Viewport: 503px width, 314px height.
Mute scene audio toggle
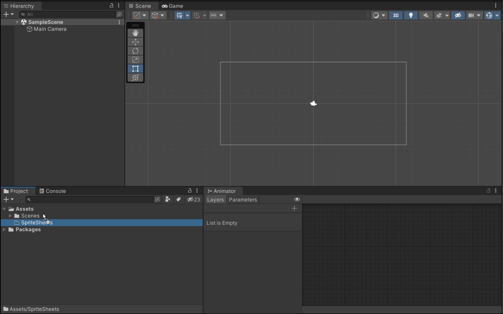coord(426,15)
